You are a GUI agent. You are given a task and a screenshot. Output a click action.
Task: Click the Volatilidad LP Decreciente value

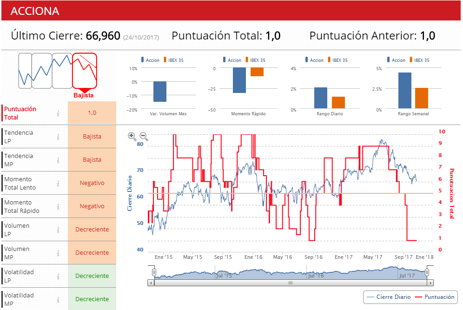(92, 276)
